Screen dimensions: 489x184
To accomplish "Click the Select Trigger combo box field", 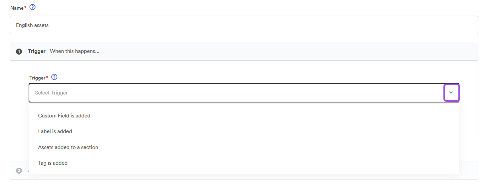I will click(x=233, y=93).
